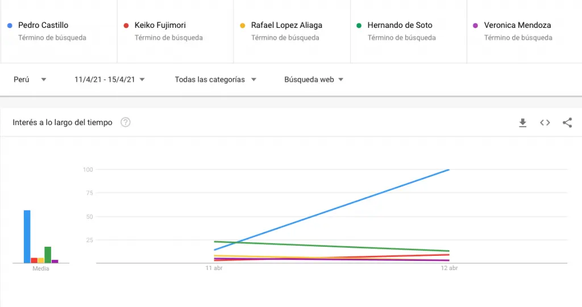Edit the Rafael Lopez Aliaga search term
Image resolution: width=582 pixels, height=307 pixels.
tap(286, 25)
